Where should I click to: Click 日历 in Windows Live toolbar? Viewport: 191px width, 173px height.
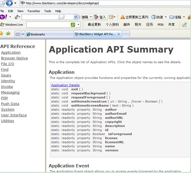pyautogui.click(x=150, y=25)
